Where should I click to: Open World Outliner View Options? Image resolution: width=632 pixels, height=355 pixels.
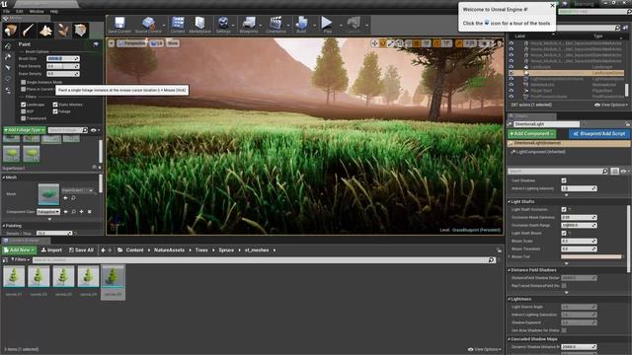click(x=611, y=105)
